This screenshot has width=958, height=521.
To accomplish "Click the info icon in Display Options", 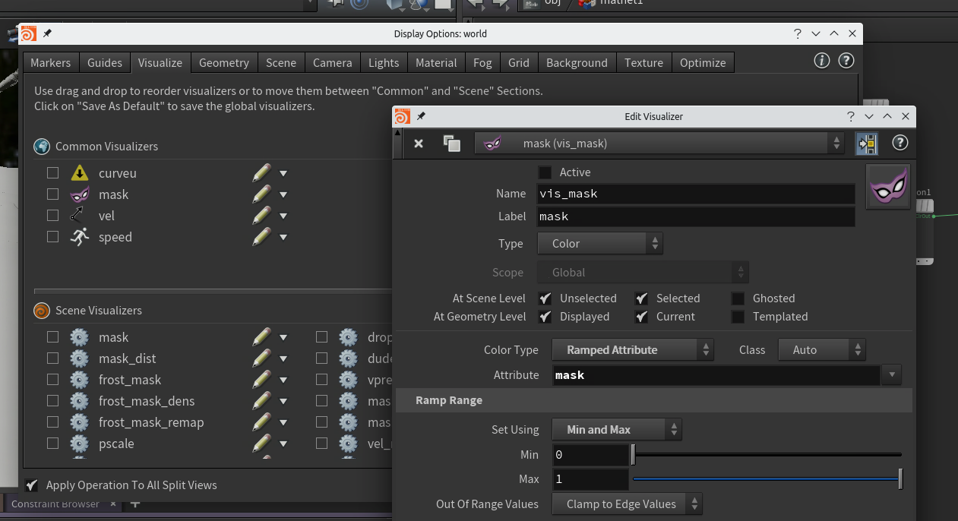I will pyautogui.click(x=821, y=61).
